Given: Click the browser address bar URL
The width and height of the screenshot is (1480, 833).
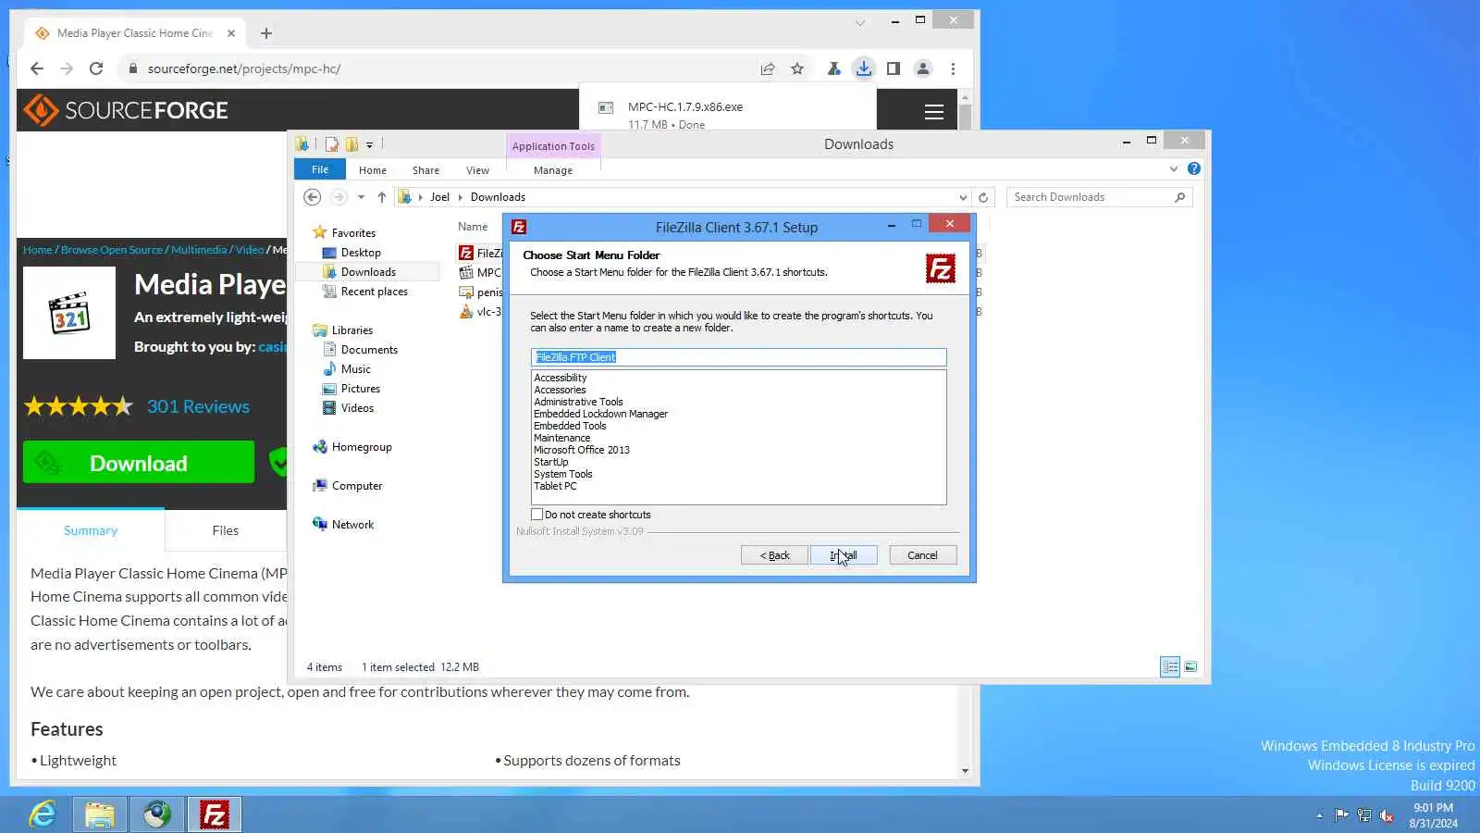Looking at the screenshot, I should 244,68.
